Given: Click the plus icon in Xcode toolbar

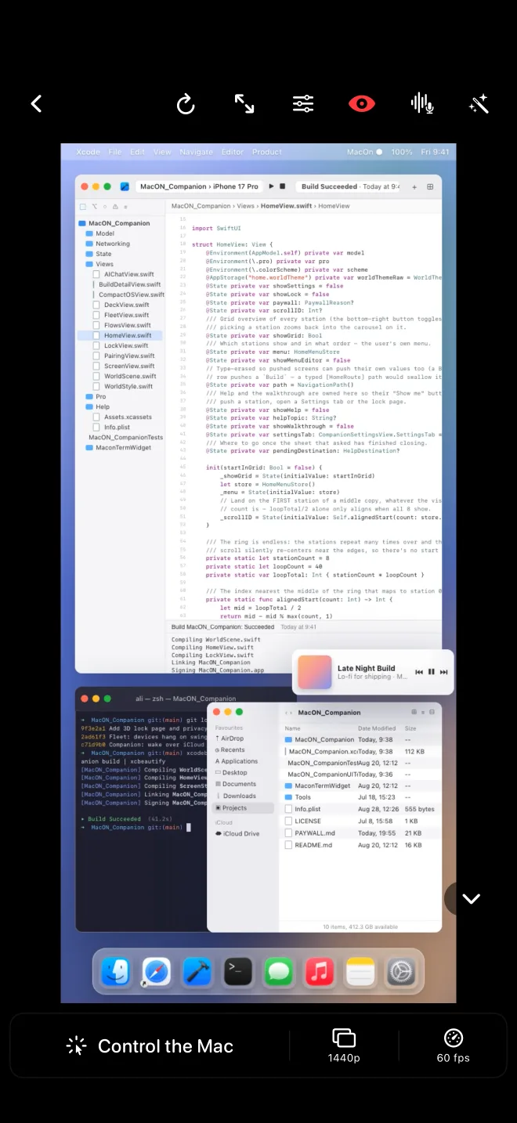Looking at the screenshot, I should (x=414, y=186).
